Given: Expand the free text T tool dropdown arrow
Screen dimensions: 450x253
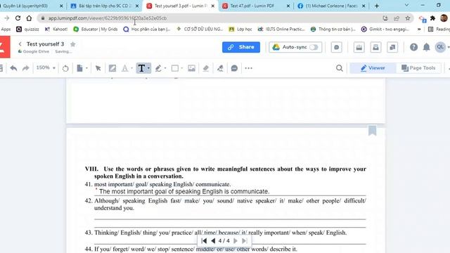Looking at the screenshot, I should click(x=148, y=68).
